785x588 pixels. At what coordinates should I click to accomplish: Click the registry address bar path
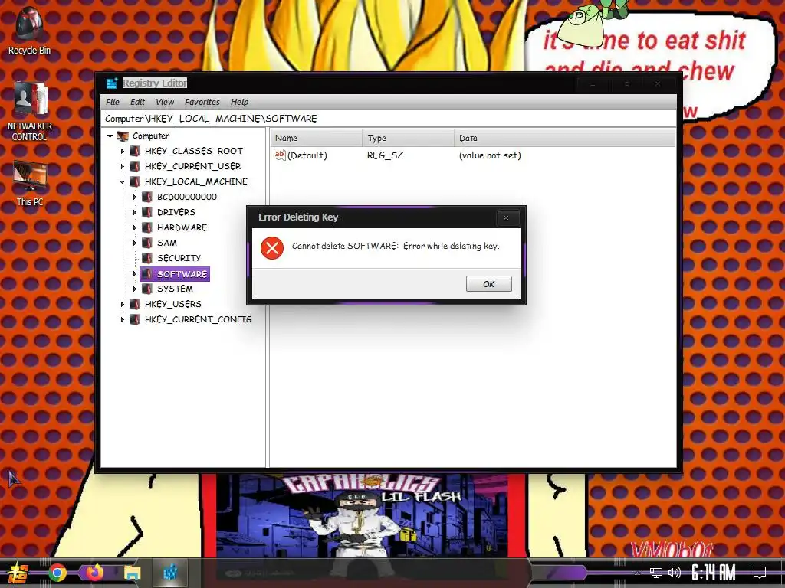tap(389, 119)
